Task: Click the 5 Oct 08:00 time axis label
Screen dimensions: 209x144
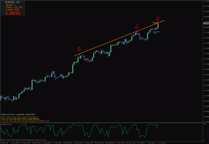Action: (x=151, y=143)
